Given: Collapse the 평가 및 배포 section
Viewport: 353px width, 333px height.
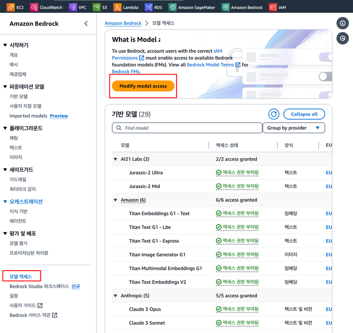Looking at the screenshot, I should [x=5, y=233].
